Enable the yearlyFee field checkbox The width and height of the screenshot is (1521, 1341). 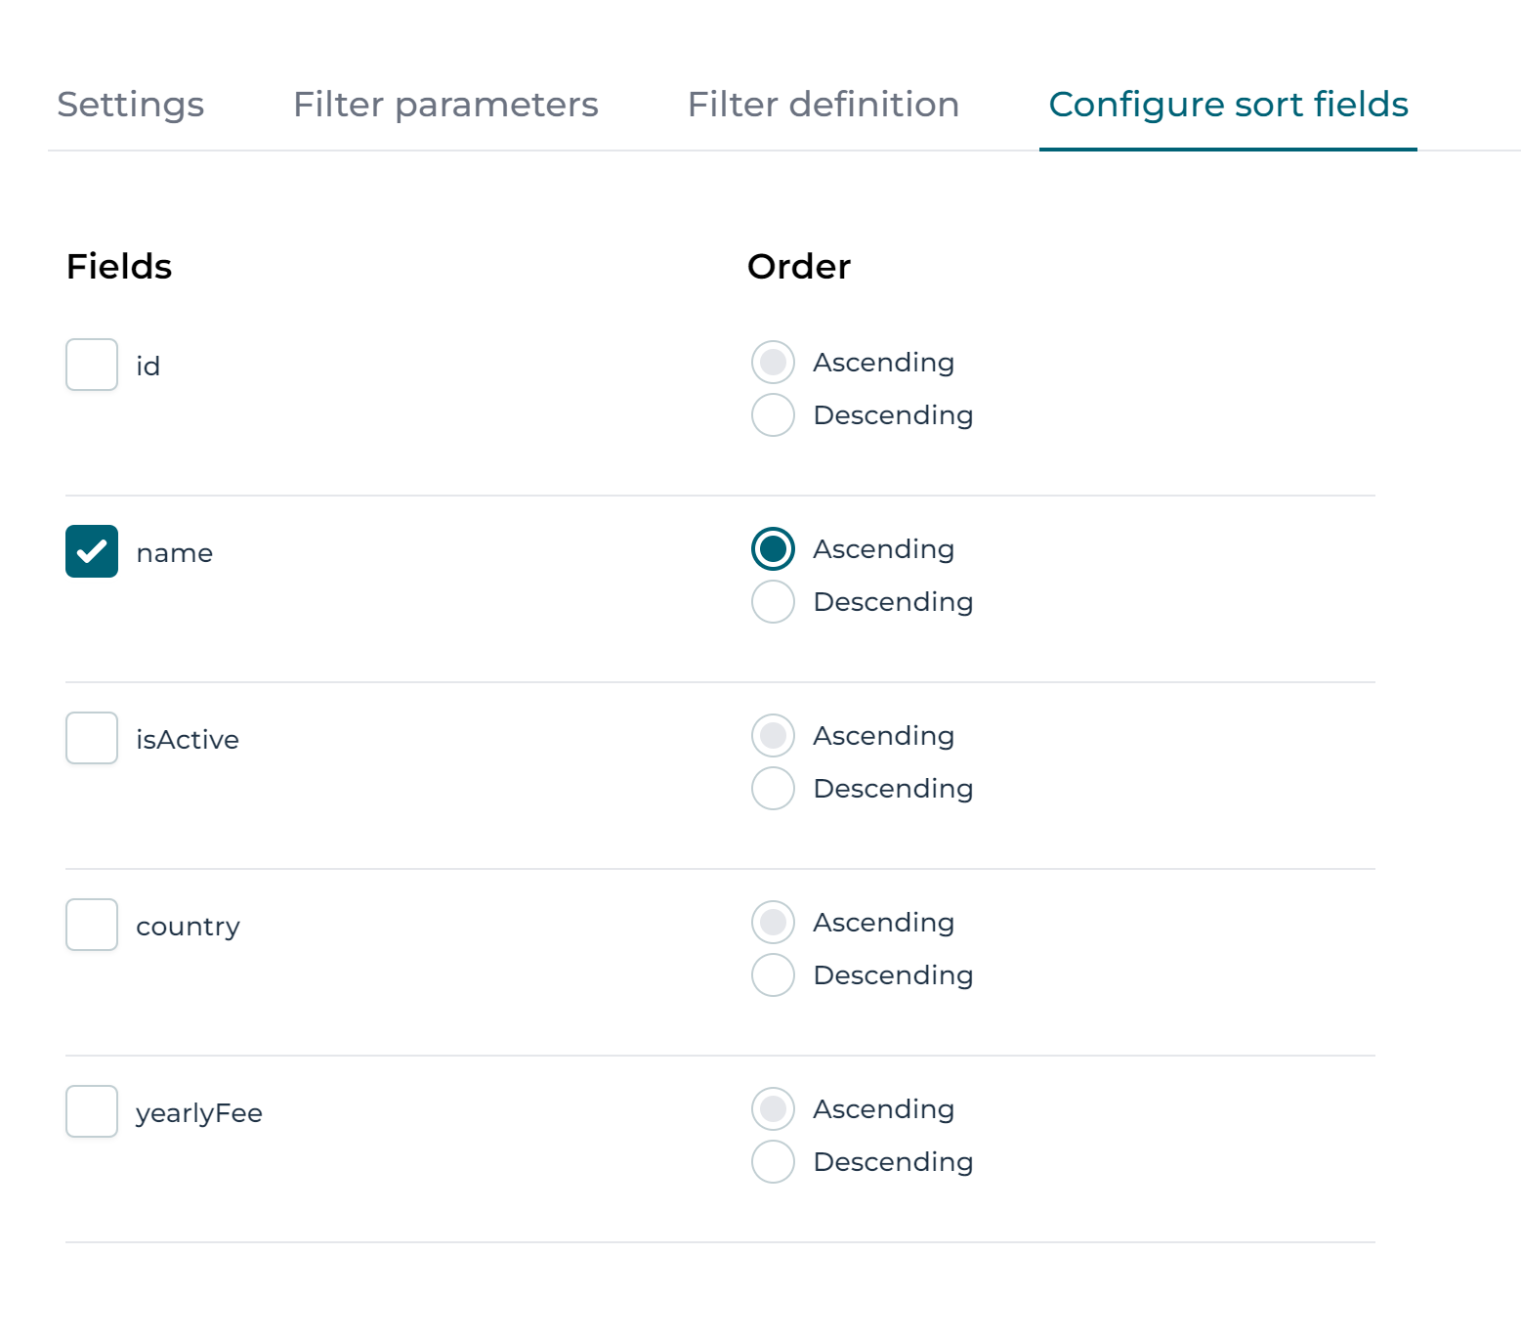[x=92, y=1111]
